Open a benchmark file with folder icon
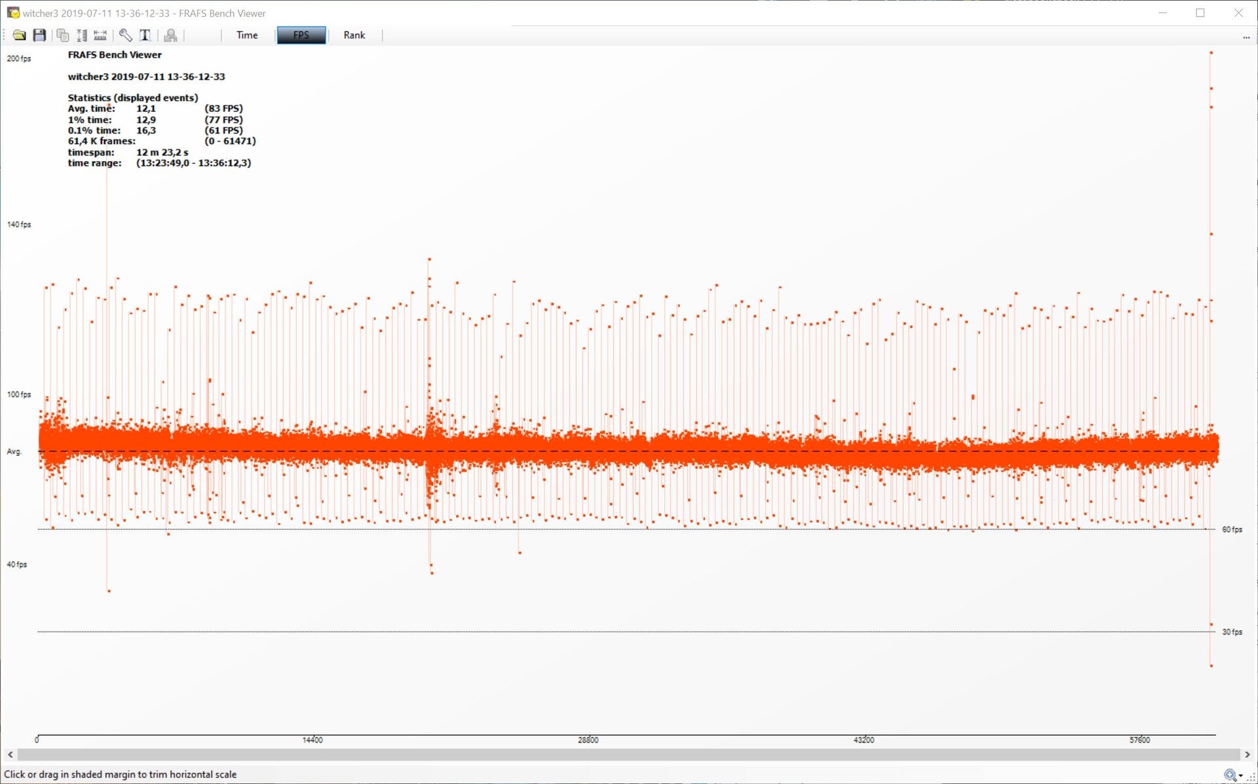The image size is (1258, 784). click(19, 35)
